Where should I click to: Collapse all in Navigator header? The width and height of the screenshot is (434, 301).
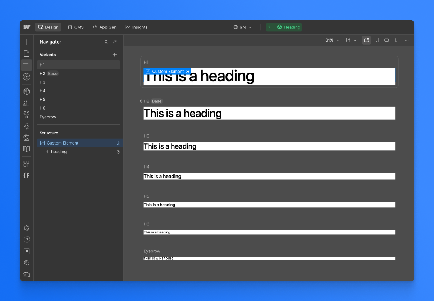[x=106, y=42]
